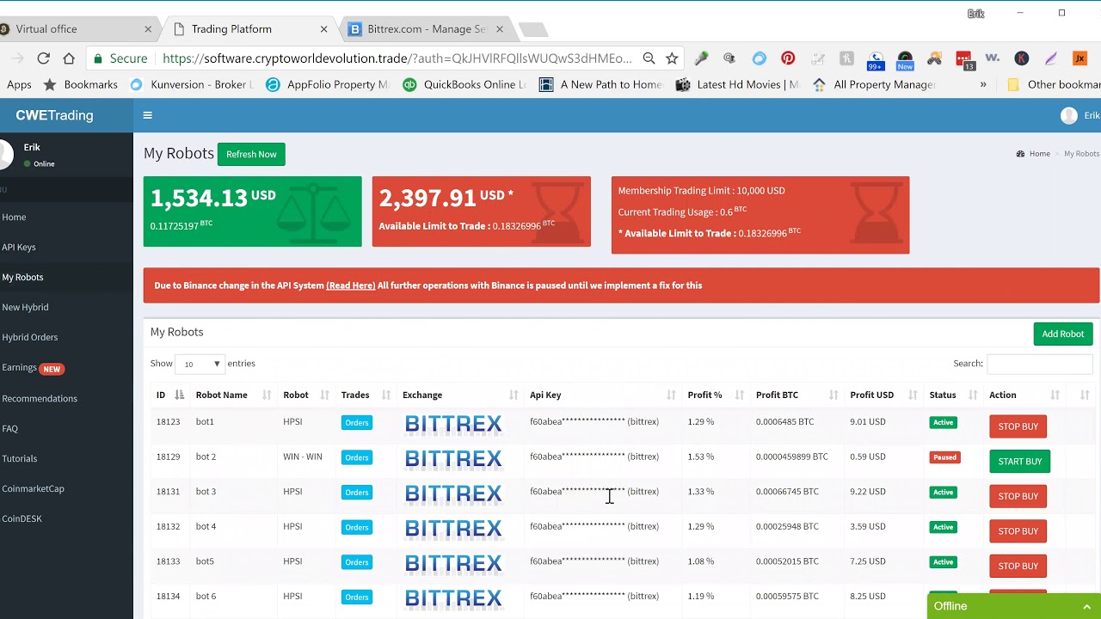Click the CWETrading logo
This screenshot has width=1101, height=619.
[x=54, y=115]
